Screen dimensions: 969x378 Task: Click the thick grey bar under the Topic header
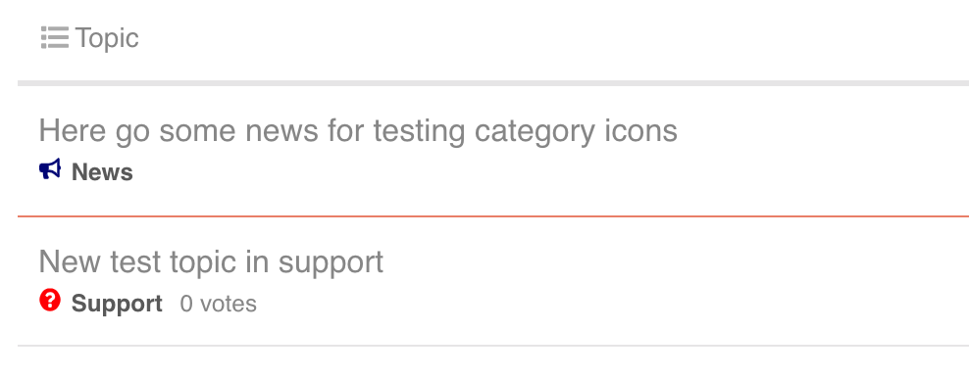point(493,83)
